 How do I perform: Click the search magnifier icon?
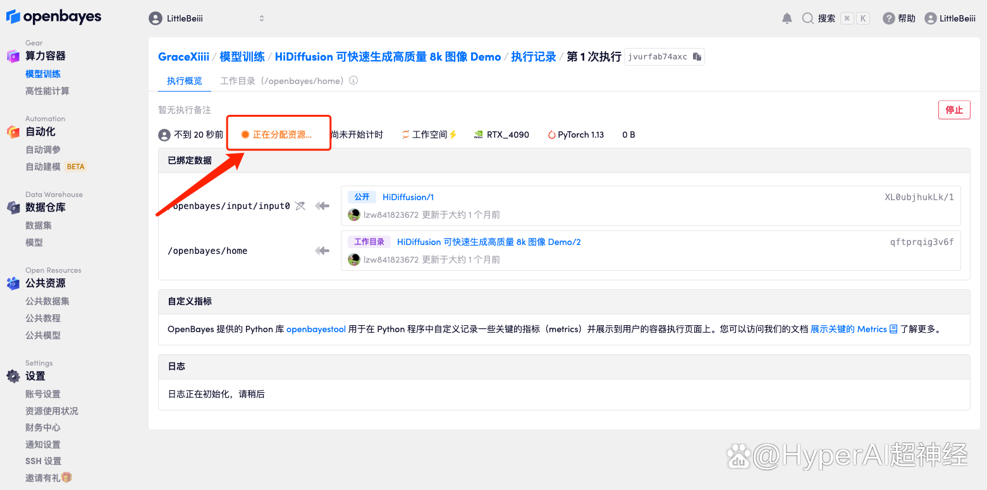[x=807, y=18]
